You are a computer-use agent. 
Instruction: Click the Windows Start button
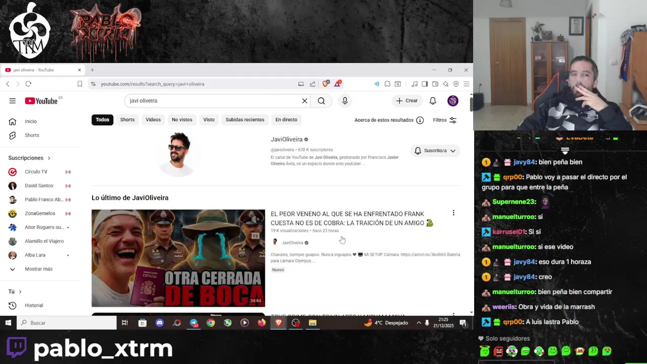click(x=8, y=323)
